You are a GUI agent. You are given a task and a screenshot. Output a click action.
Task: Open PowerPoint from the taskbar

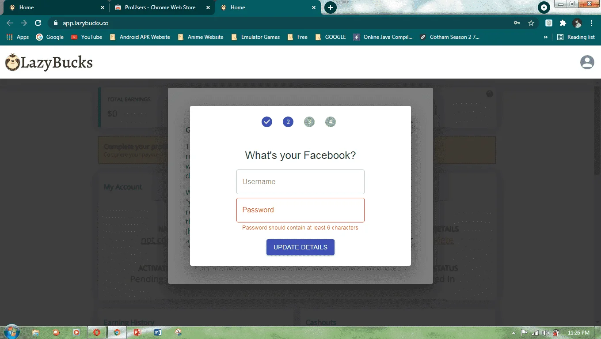point(137,332)
